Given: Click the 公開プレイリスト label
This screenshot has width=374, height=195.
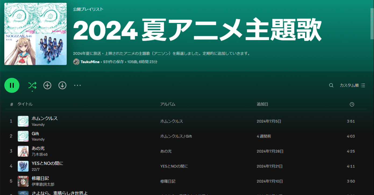Looking at the screenshot, I should [88, 9].
